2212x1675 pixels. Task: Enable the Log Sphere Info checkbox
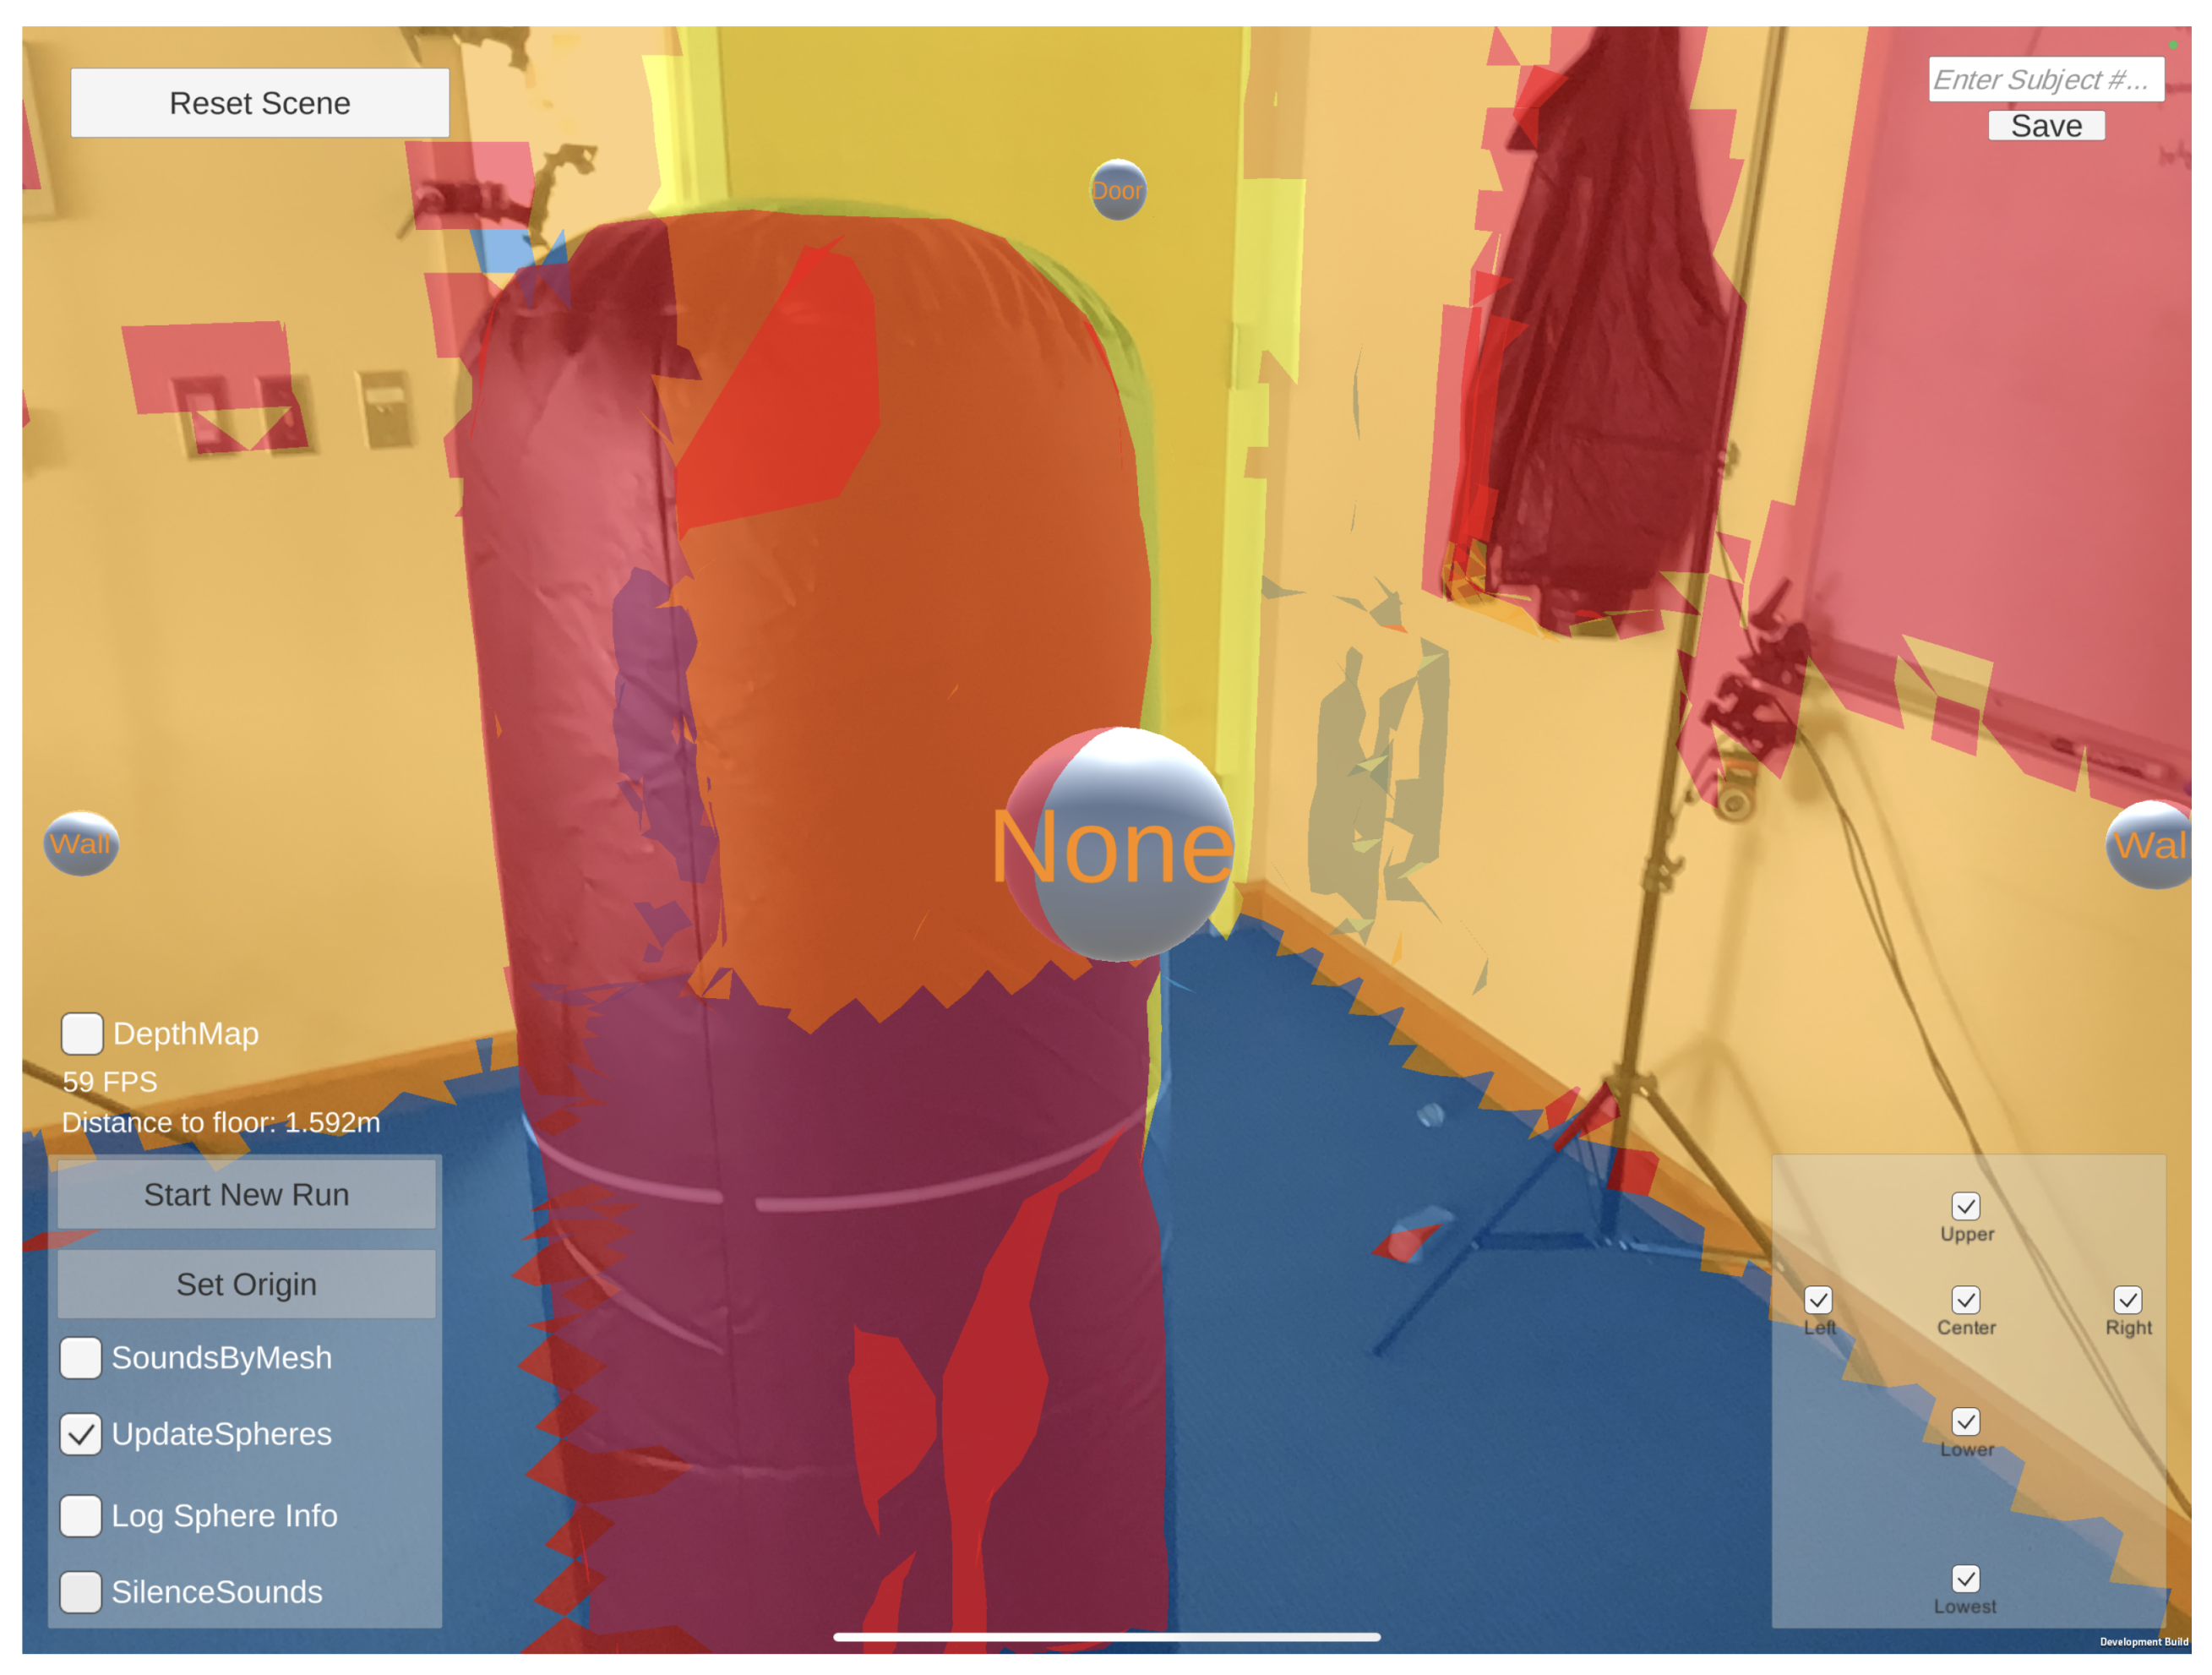81,1516
